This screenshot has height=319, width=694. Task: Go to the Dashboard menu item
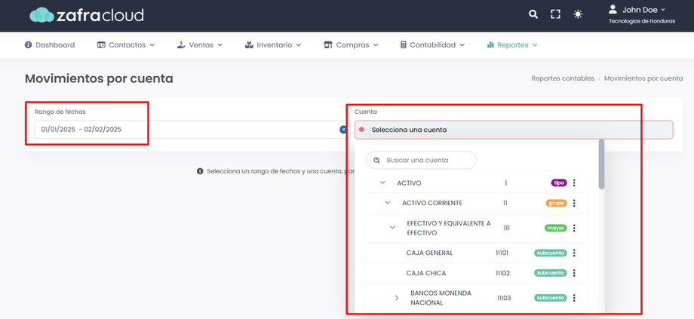tap(50, 44)
